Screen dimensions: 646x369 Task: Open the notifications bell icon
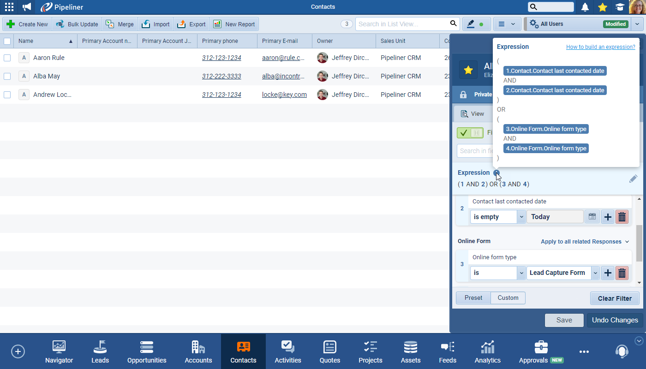point(585,7)
